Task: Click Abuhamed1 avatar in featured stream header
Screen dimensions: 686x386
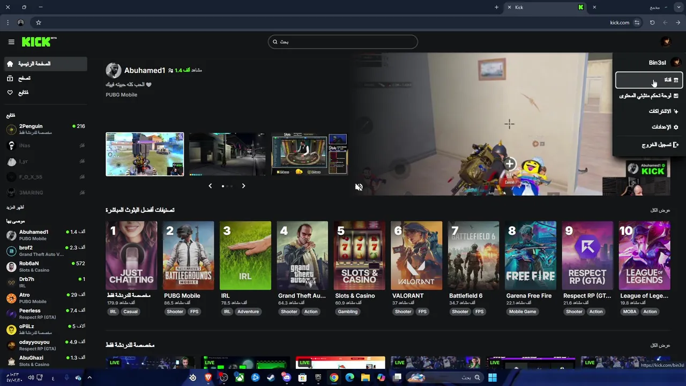Action: 113,70
